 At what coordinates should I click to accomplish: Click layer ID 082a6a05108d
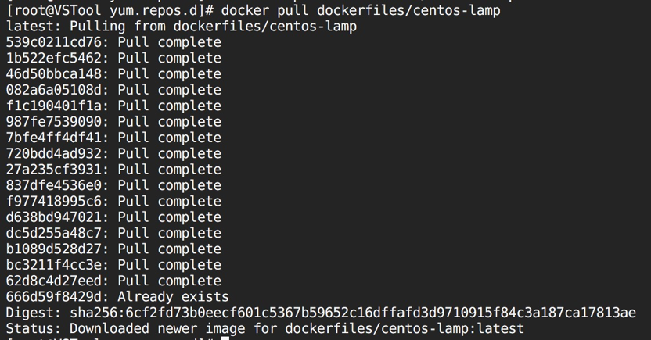[x=53, y=90]
